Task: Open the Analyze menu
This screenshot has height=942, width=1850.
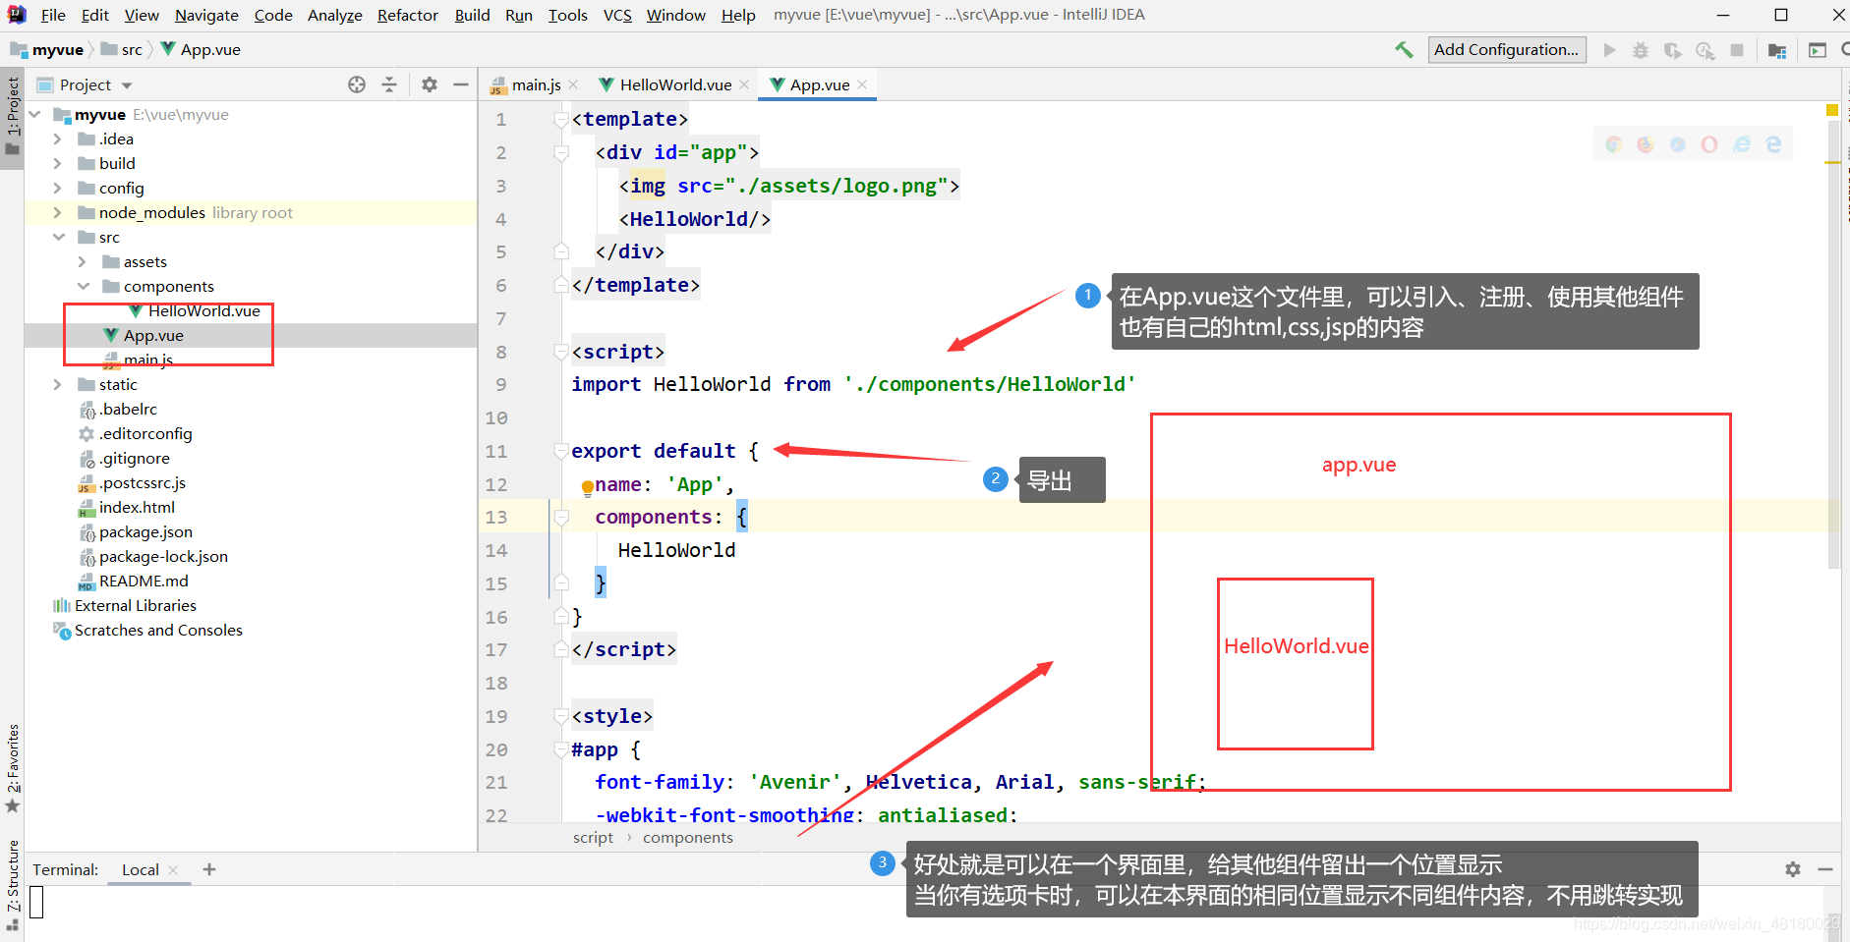Action: 335,15
